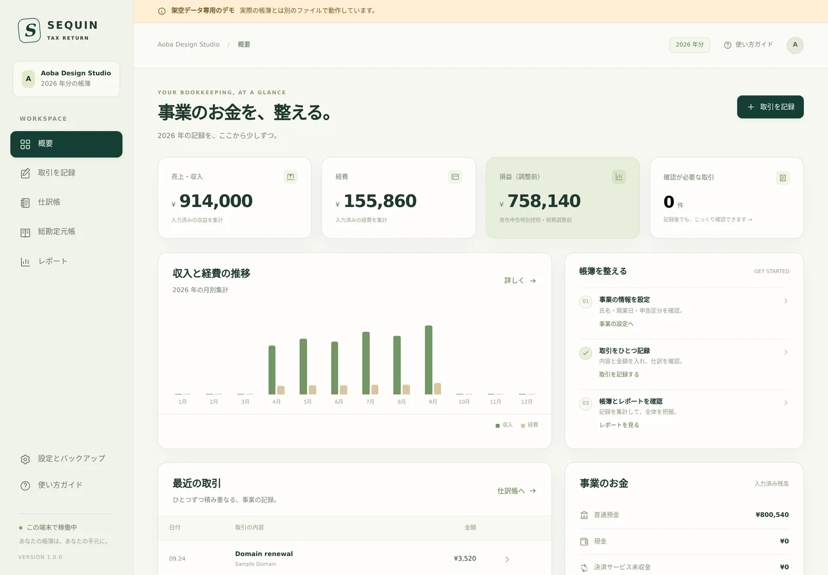Screen dimensions: 828x575
Task: Click the 収入 legend swatch
Action: tap(497, 425)
